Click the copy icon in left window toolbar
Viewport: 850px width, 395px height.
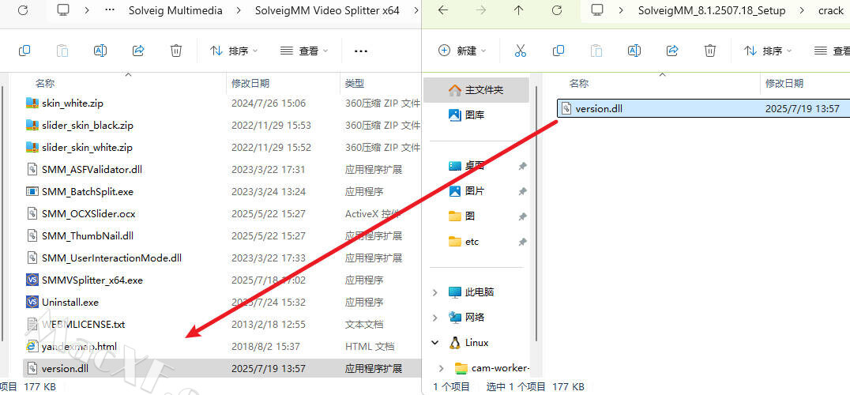pos(24,51)
